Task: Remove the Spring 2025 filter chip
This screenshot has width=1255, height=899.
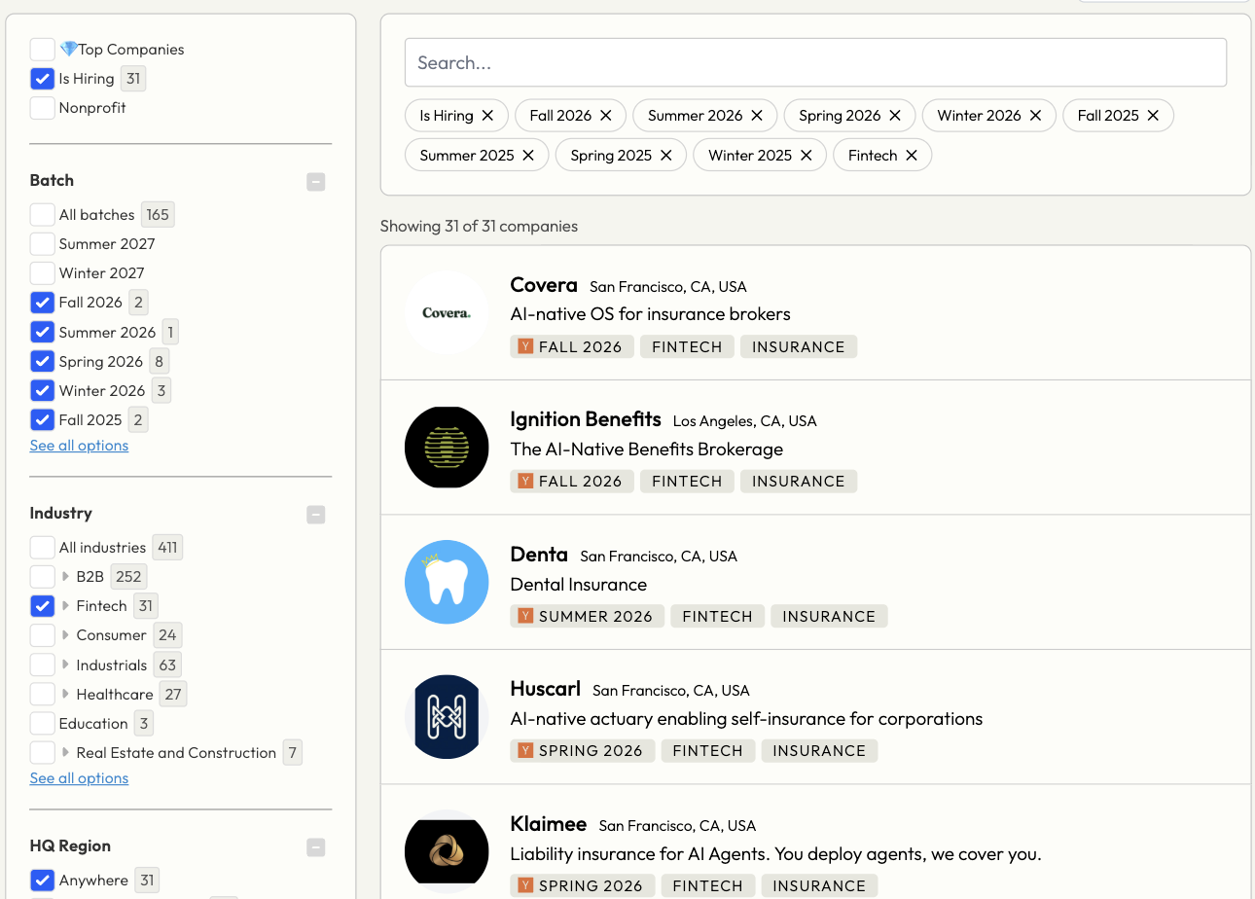Action: coord(666,155)
